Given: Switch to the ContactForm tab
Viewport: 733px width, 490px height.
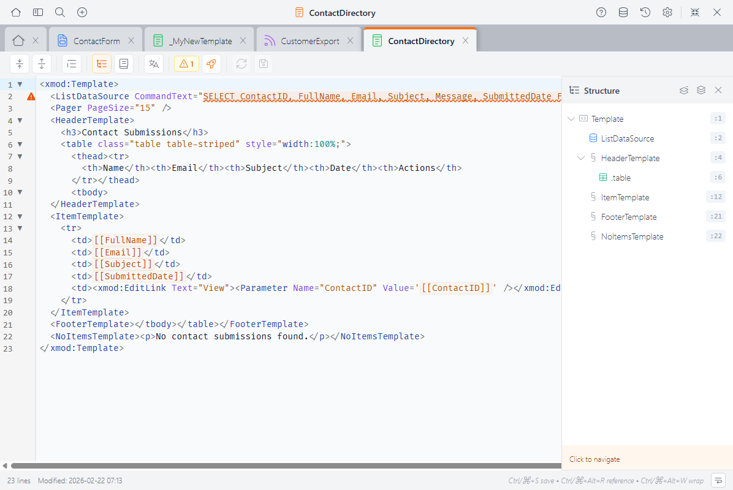Looking at the screenshot, I should click(96, 41).
